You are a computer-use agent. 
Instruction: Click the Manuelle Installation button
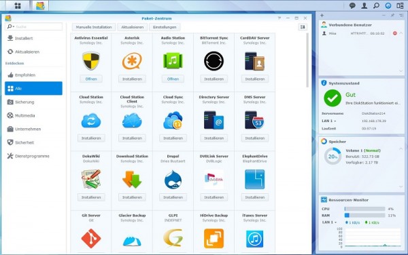[x=94, y=27]
